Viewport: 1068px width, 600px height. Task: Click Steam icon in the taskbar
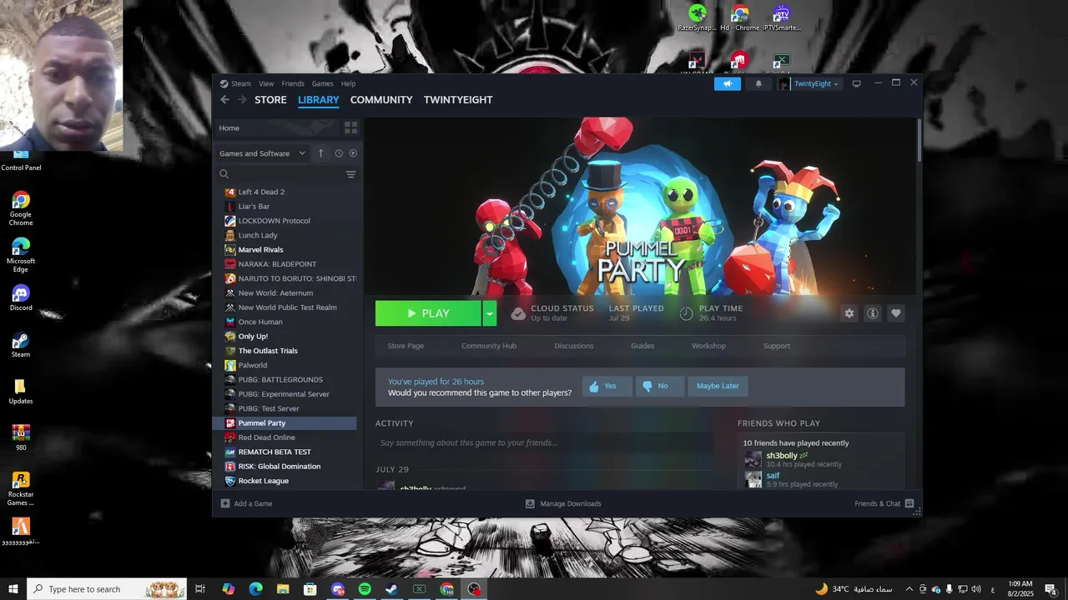(392, 589)
